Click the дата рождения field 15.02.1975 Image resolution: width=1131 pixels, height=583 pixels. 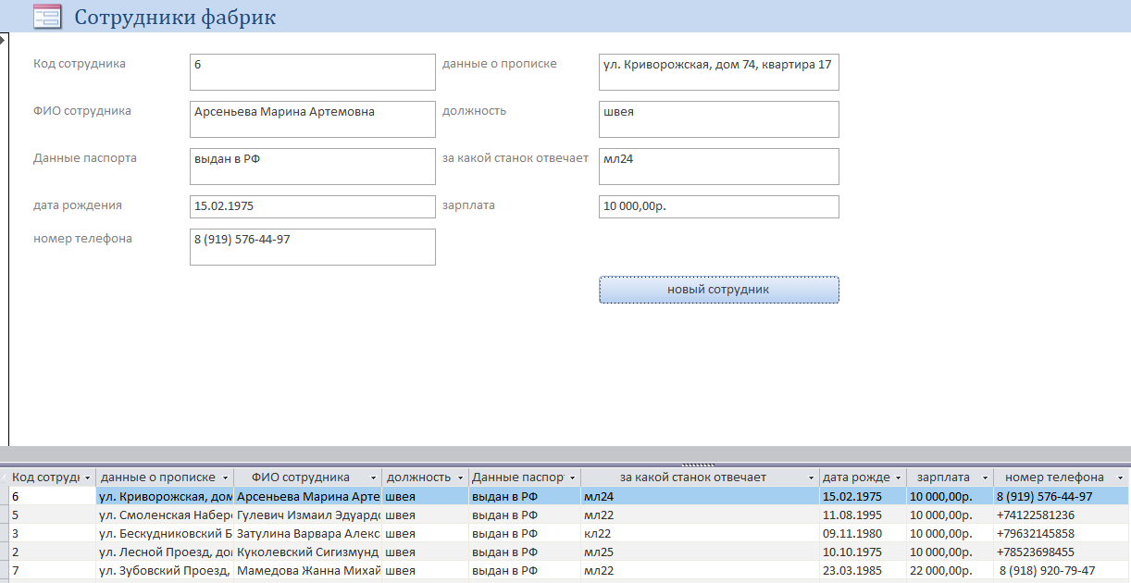(x=312, y=206)
